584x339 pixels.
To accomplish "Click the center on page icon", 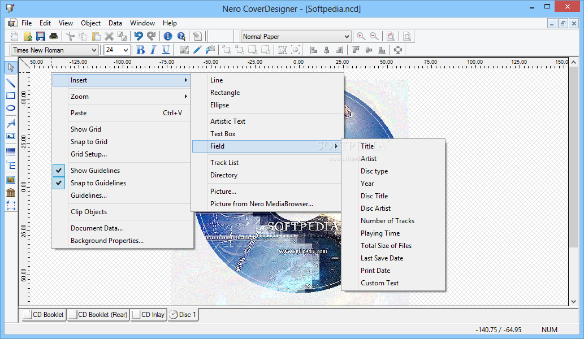I will (398, 50).
